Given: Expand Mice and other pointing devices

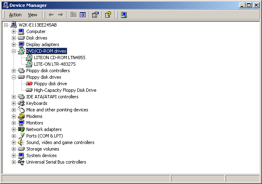Looking at the screenshot, I should 14,110.
